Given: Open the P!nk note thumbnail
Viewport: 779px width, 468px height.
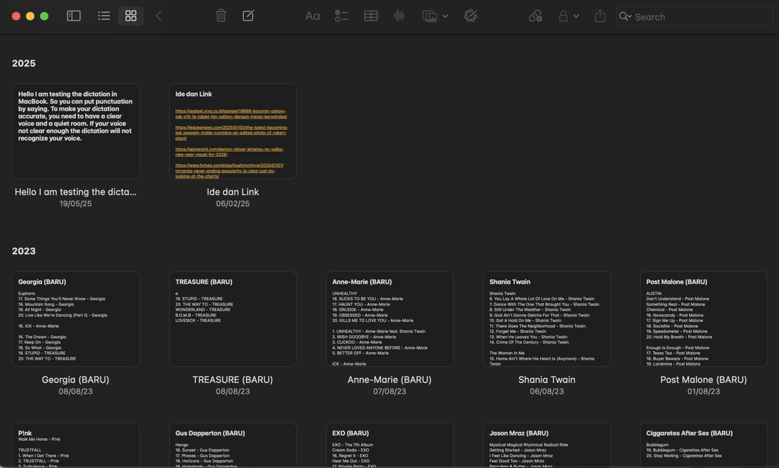Looking at the screenshot, I should [x=76, y=445].
